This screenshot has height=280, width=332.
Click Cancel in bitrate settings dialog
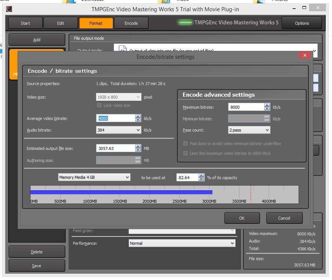[284, 218]
